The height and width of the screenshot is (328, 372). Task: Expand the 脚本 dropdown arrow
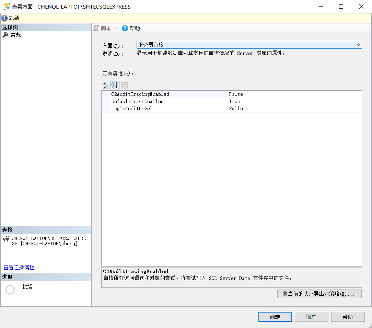coord(116,29)
